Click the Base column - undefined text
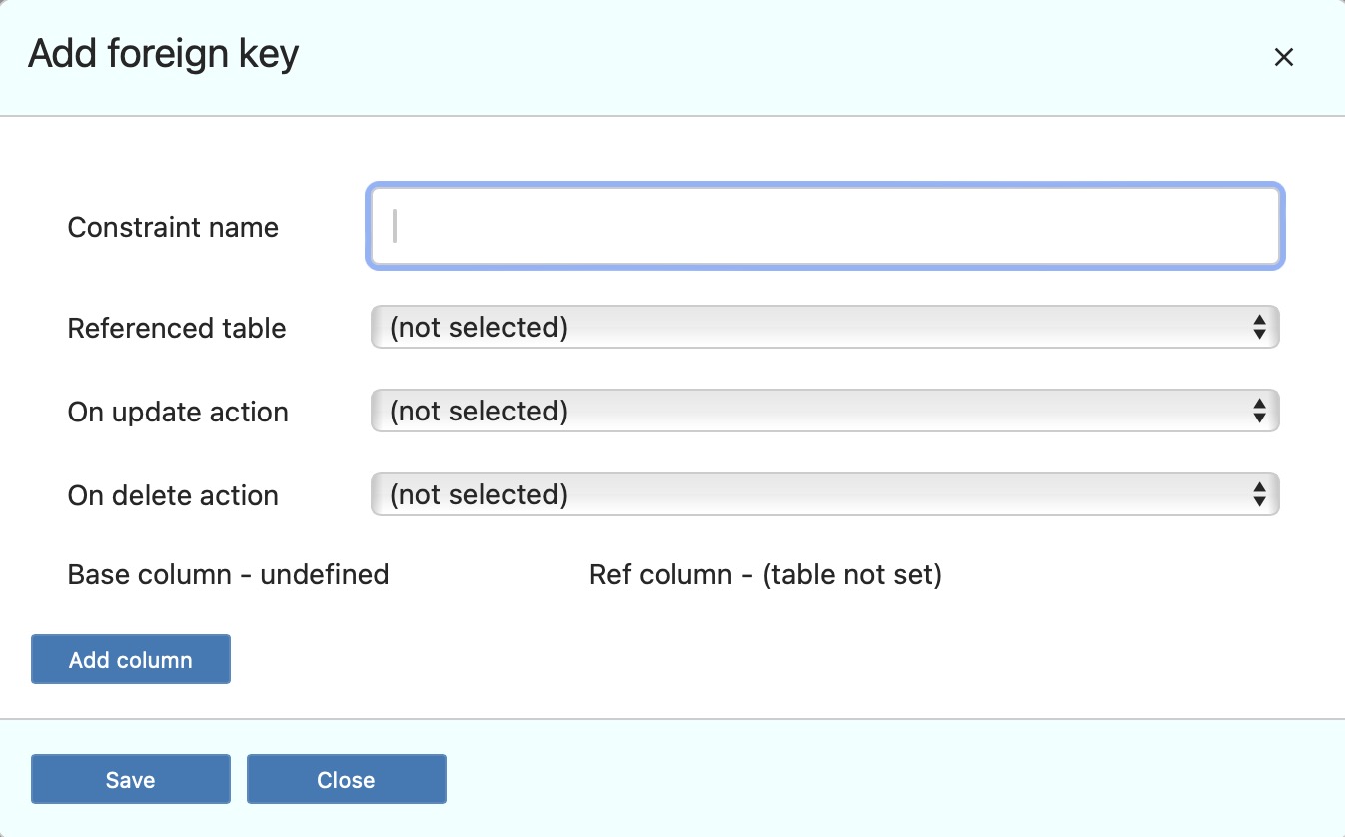 [228, 575]
